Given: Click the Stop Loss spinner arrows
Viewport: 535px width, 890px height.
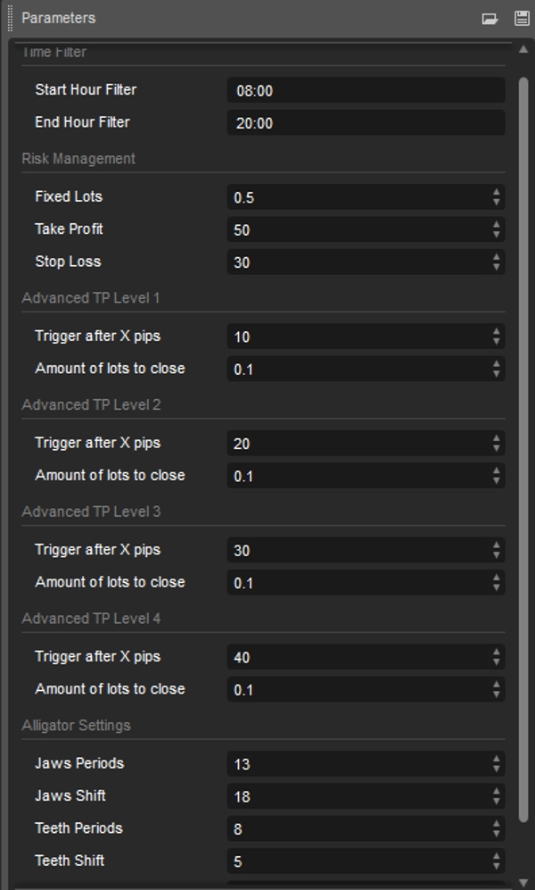Looking at the screenshot, I should pos(497,262).
